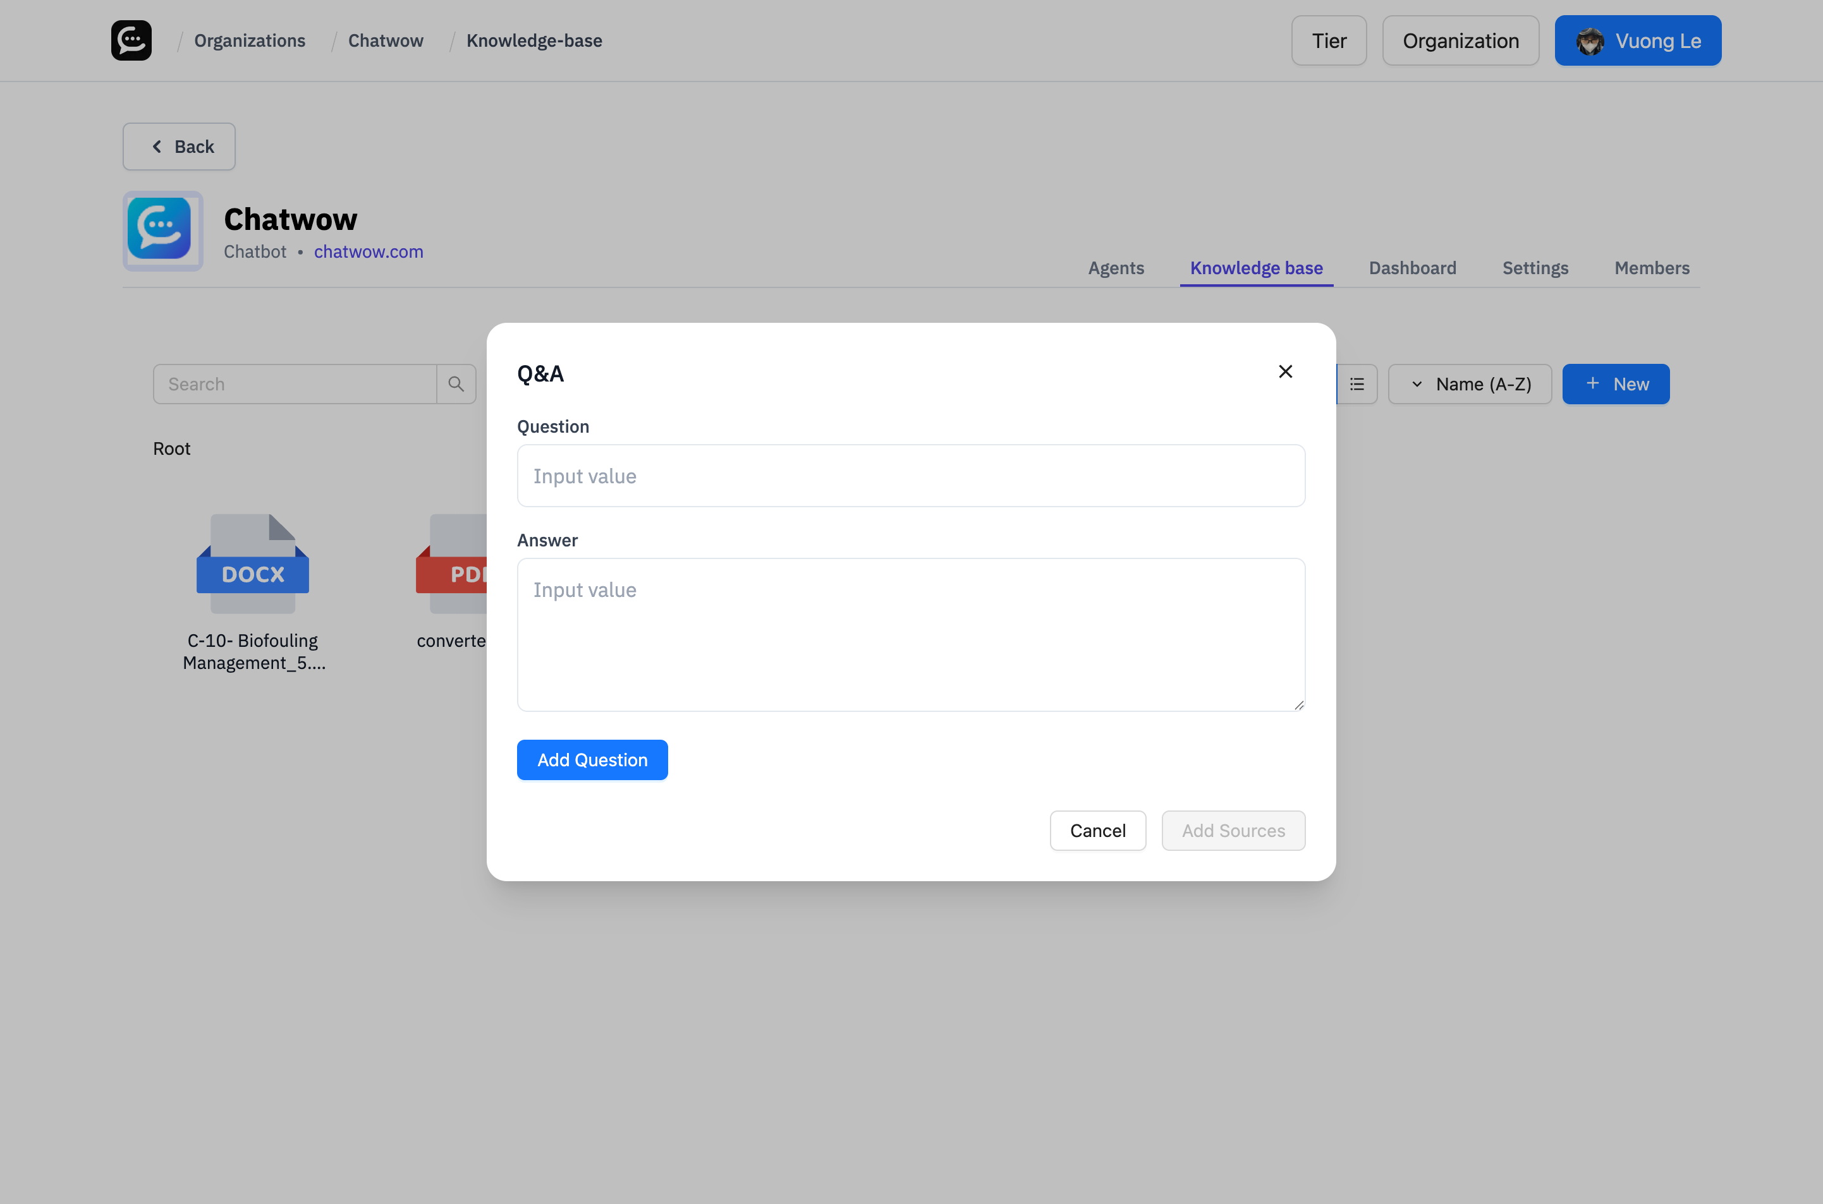Switch to the Agents tab
Image resolution: width=1823 pixels, height=1204 pixels.
click(x=1116, y=267)
